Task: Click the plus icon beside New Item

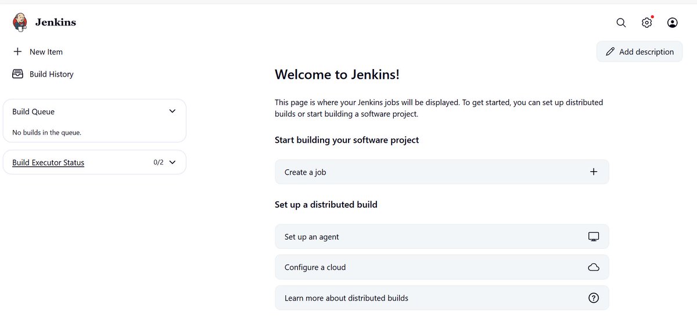Action: point(17,52)
